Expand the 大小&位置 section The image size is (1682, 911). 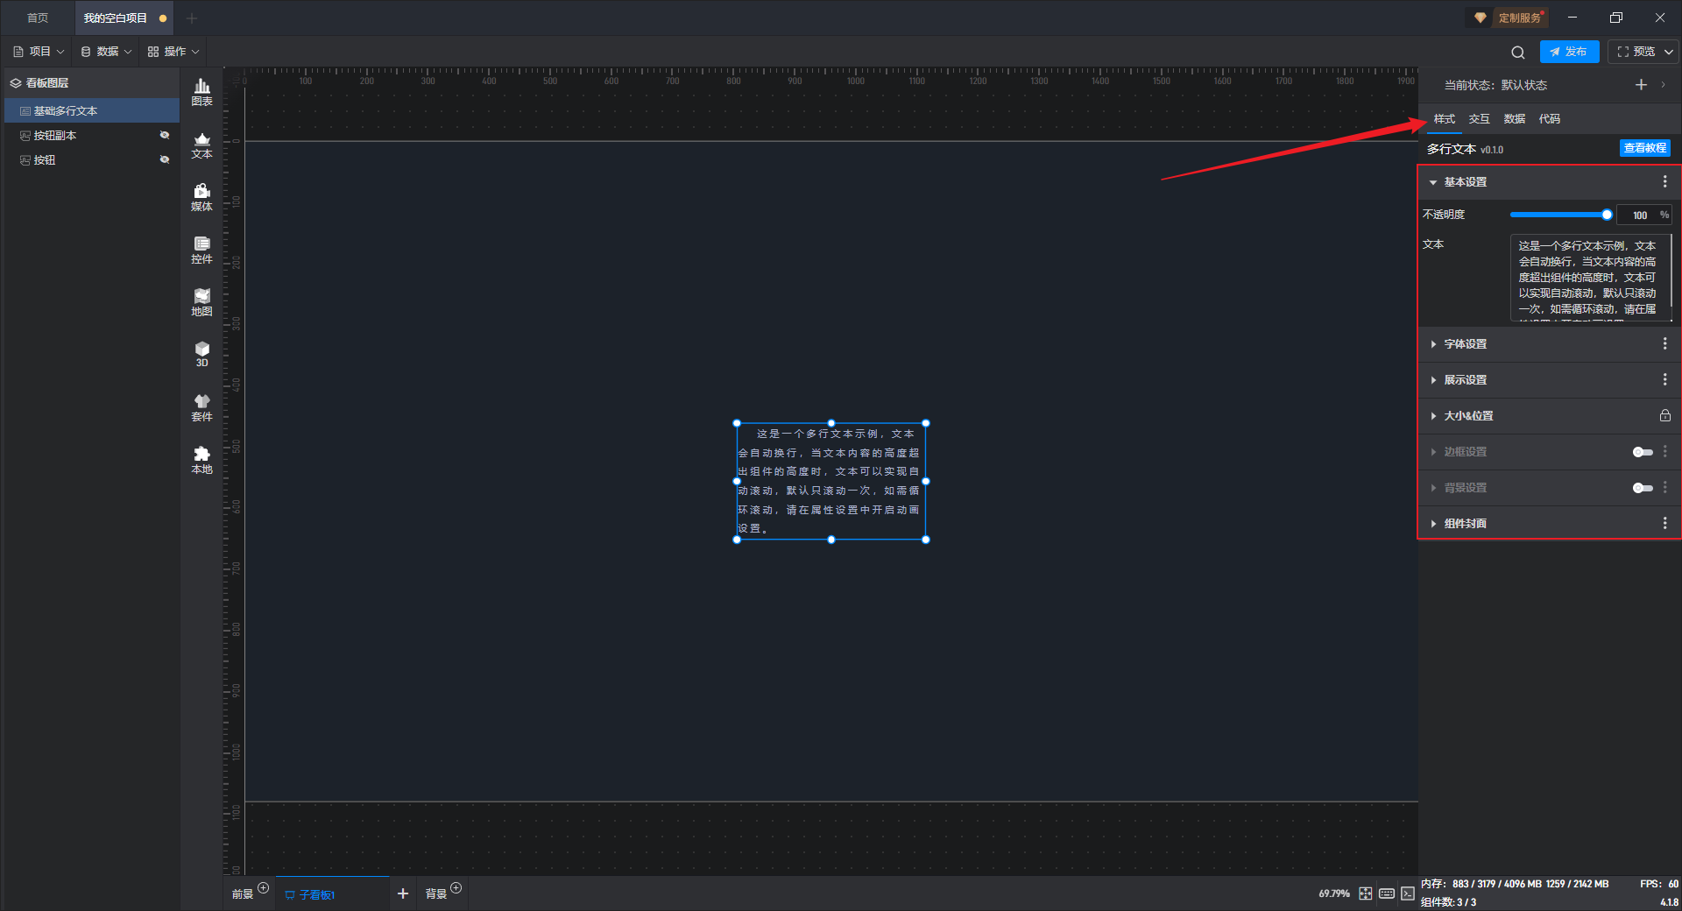click(x=1433, y=416)
